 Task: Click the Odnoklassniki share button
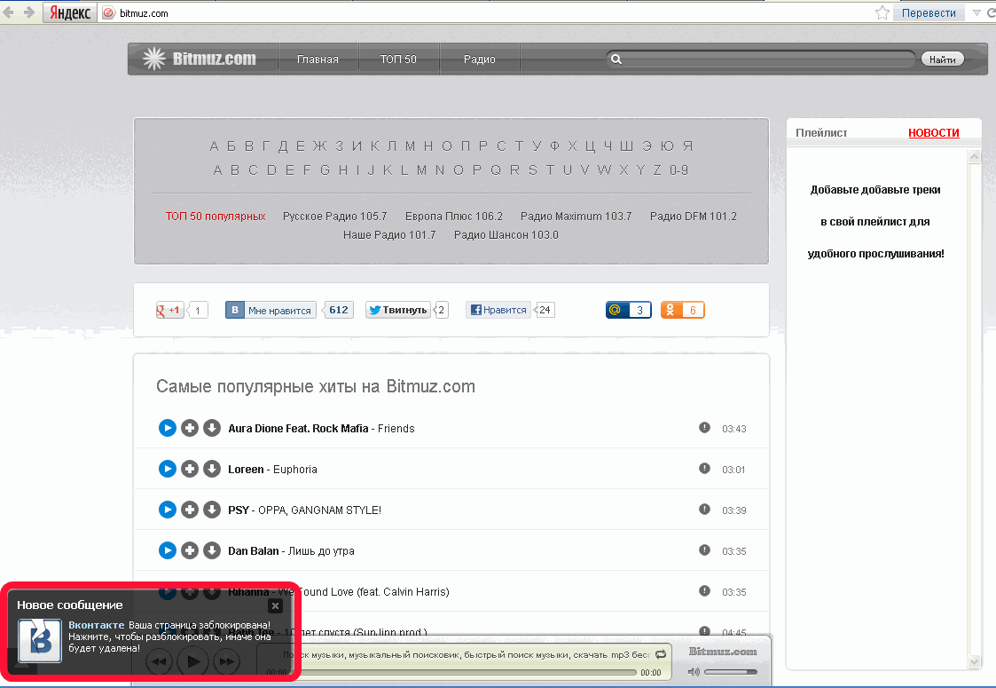tap(683, 310)
